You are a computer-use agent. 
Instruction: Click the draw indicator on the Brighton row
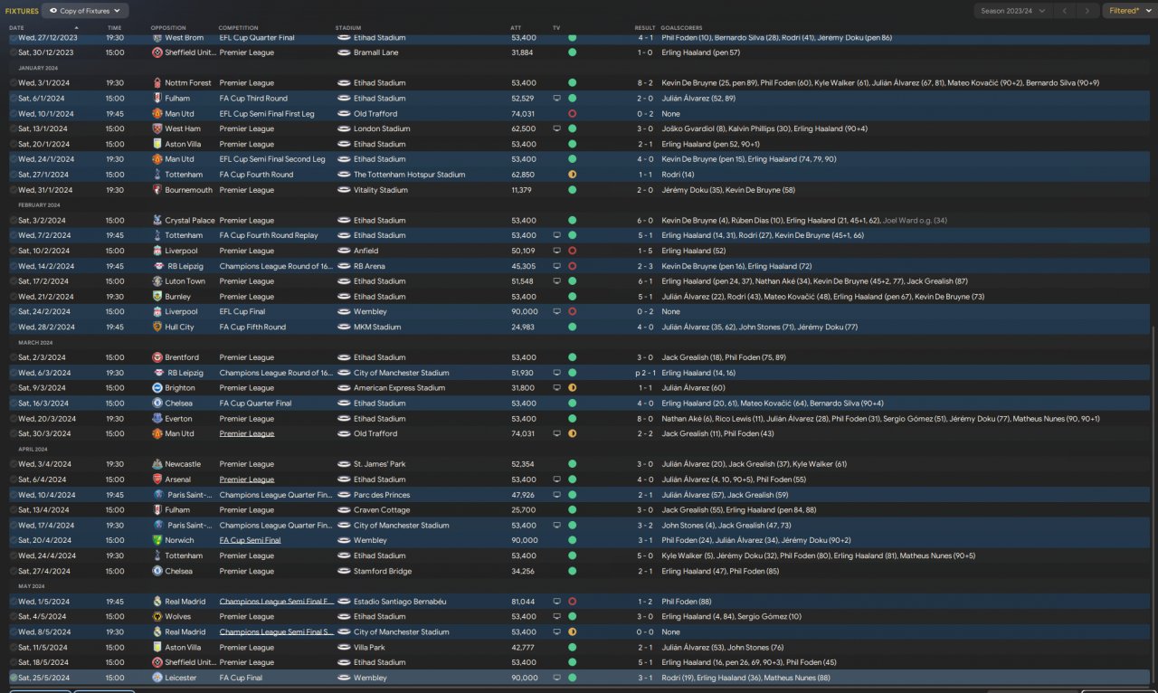point(572,388)
